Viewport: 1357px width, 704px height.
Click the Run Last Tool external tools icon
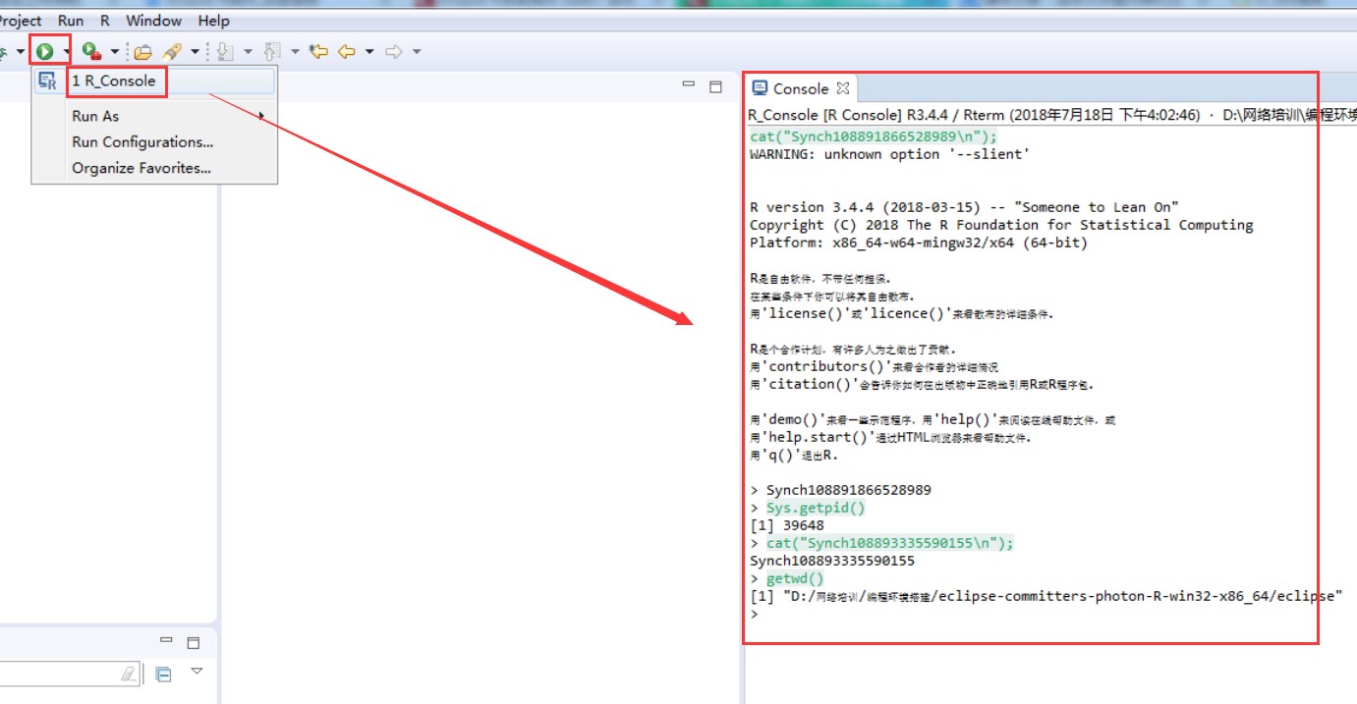pos(91,51)
